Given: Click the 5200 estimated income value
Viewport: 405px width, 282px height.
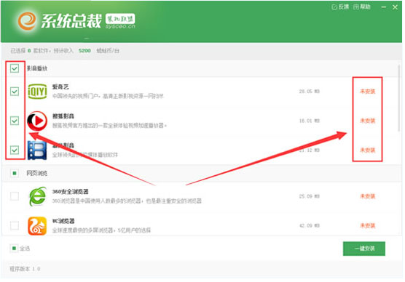Looking at the screenshot, I should click(84, 51).
